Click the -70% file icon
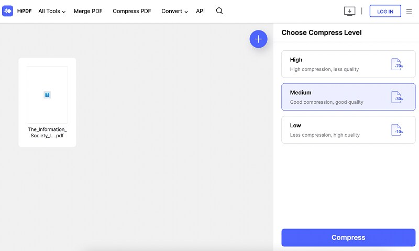The width and height of the screenshot is (419, 251). (x=397, y=64)
